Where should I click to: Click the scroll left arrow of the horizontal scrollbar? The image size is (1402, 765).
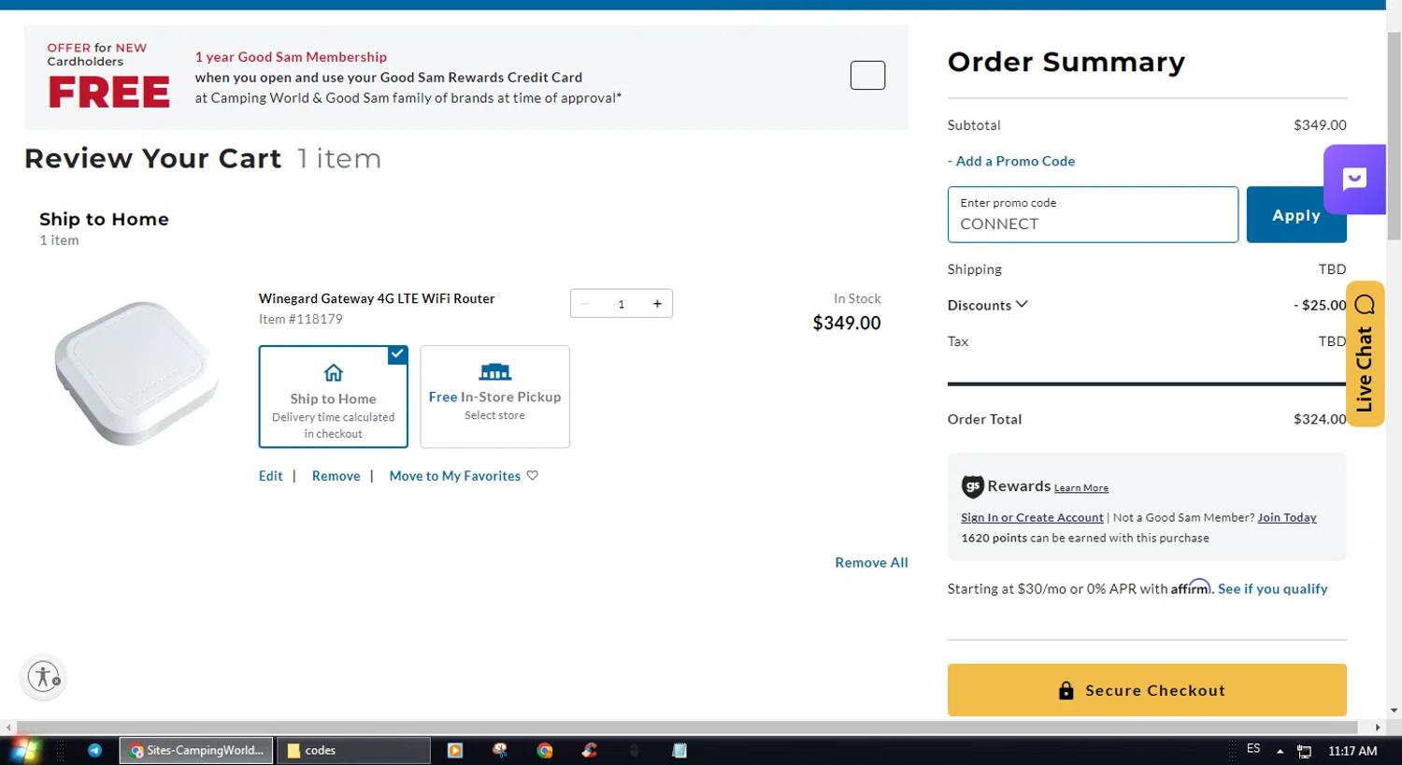(x=7, y=727)
